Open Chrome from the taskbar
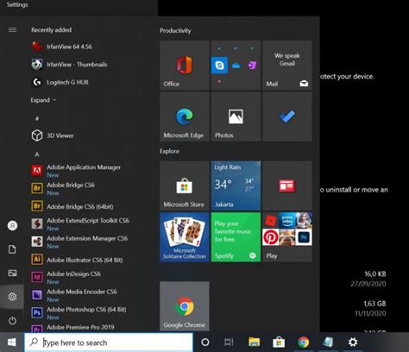The width and height of the screenshot is (409, 352). (x=304, y=343)
